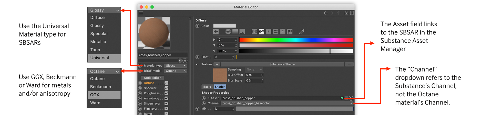The width and height of the screenshot is (492, 115).
Task: Click the hex (#) color mode icon
Action: 282,32
